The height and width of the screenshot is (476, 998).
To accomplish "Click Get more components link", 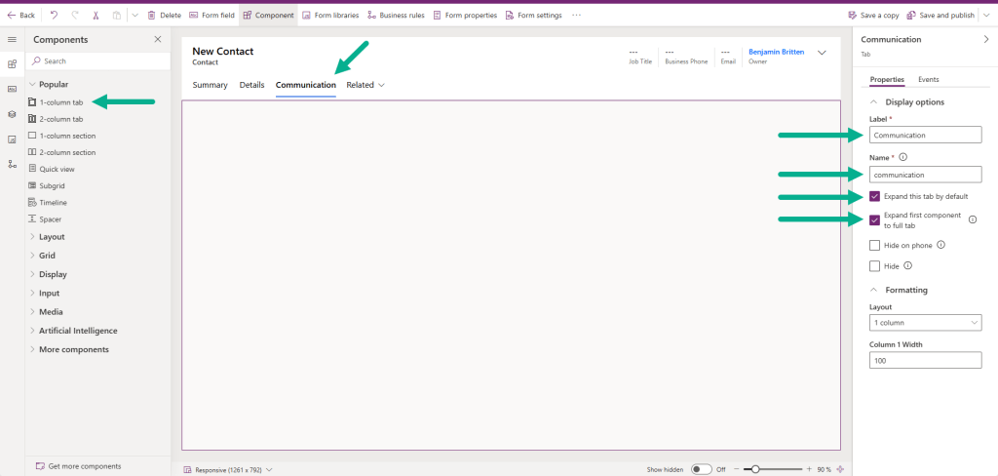I will point(84,466).
